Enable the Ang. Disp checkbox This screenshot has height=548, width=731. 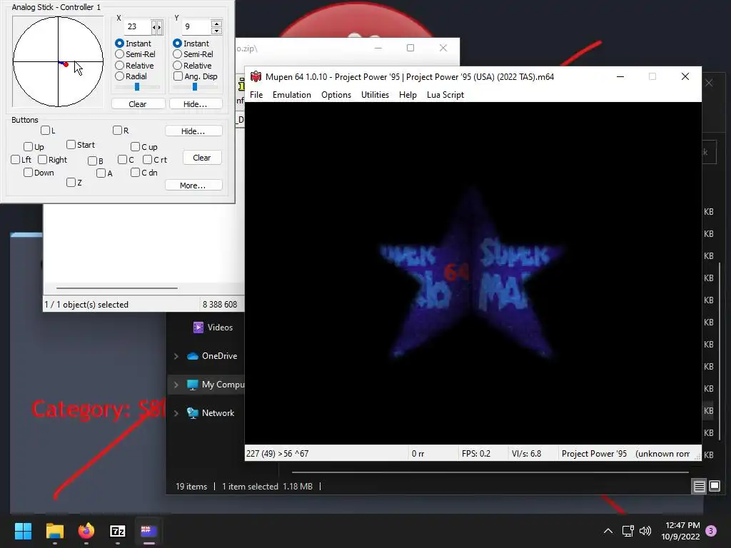(178, 76)
